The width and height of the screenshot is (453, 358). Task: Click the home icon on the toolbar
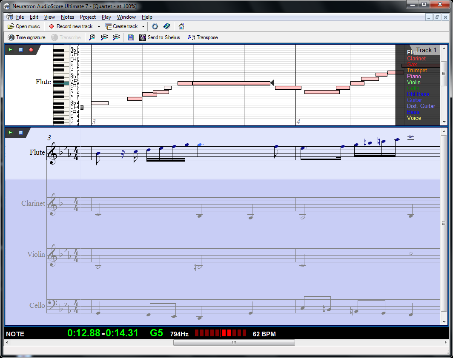181,26
